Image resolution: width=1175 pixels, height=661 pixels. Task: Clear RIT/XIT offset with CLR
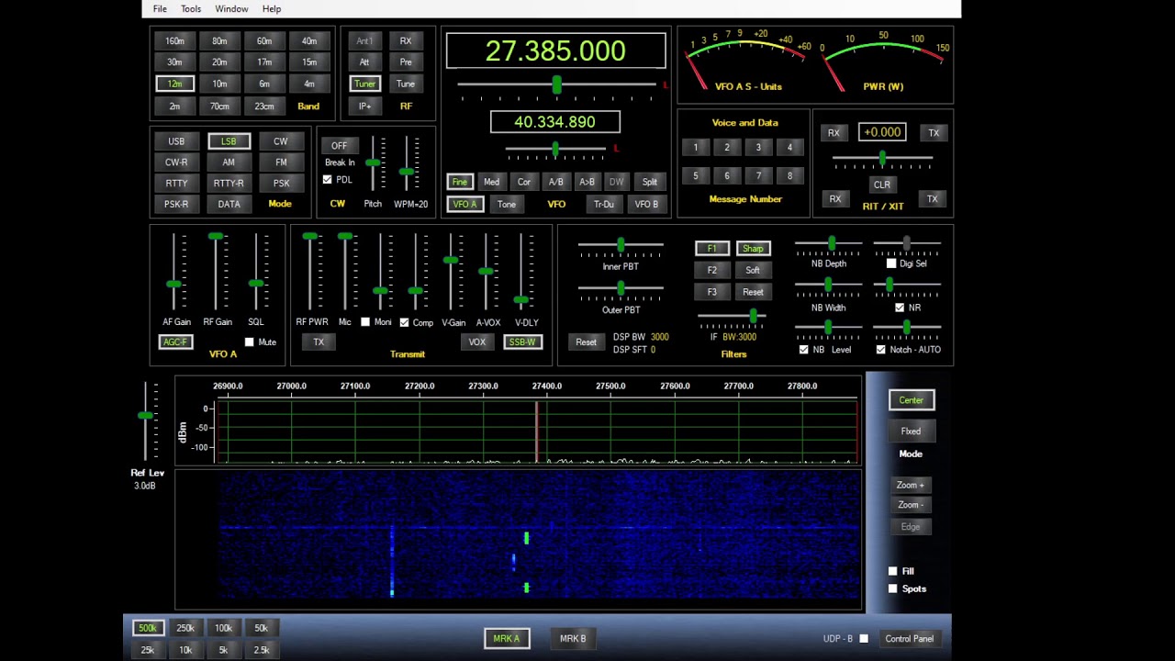pyautogui.click(x=882, y=185)
